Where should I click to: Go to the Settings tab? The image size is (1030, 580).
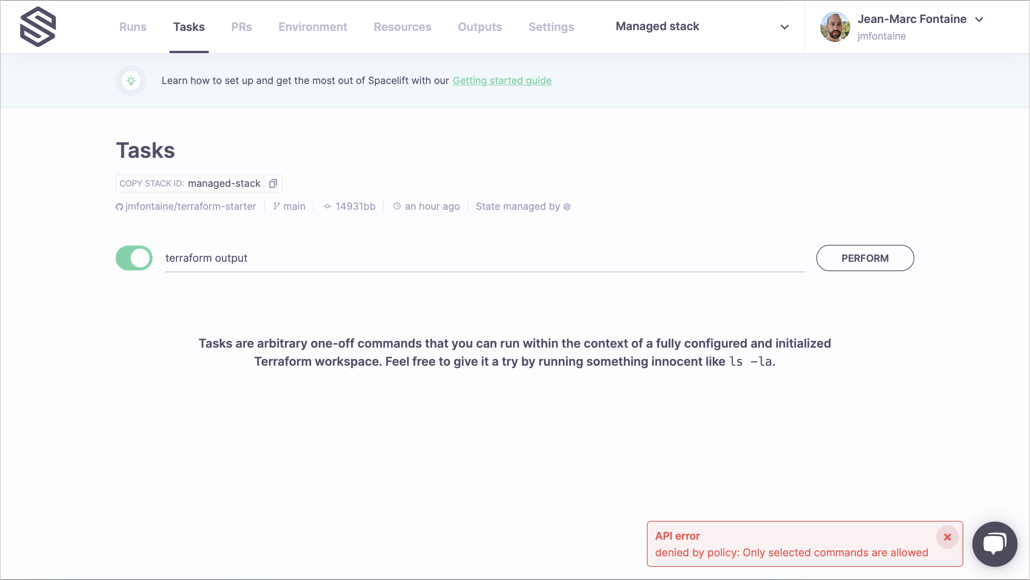[551, 27]
